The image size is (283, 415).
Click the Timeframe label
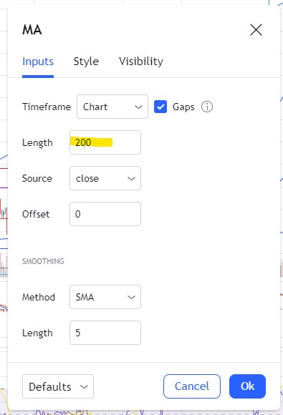(47, 107)
